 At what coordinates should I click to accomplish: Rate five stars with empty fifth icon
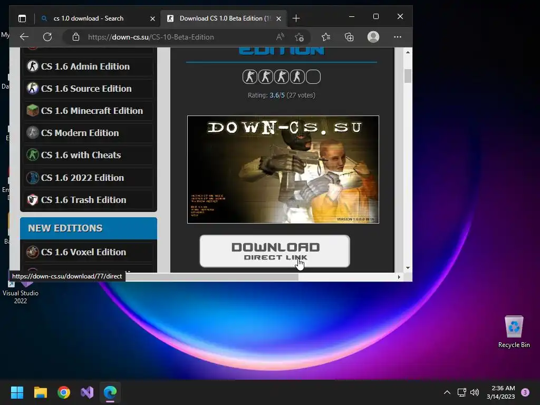(x=313, y=76)
